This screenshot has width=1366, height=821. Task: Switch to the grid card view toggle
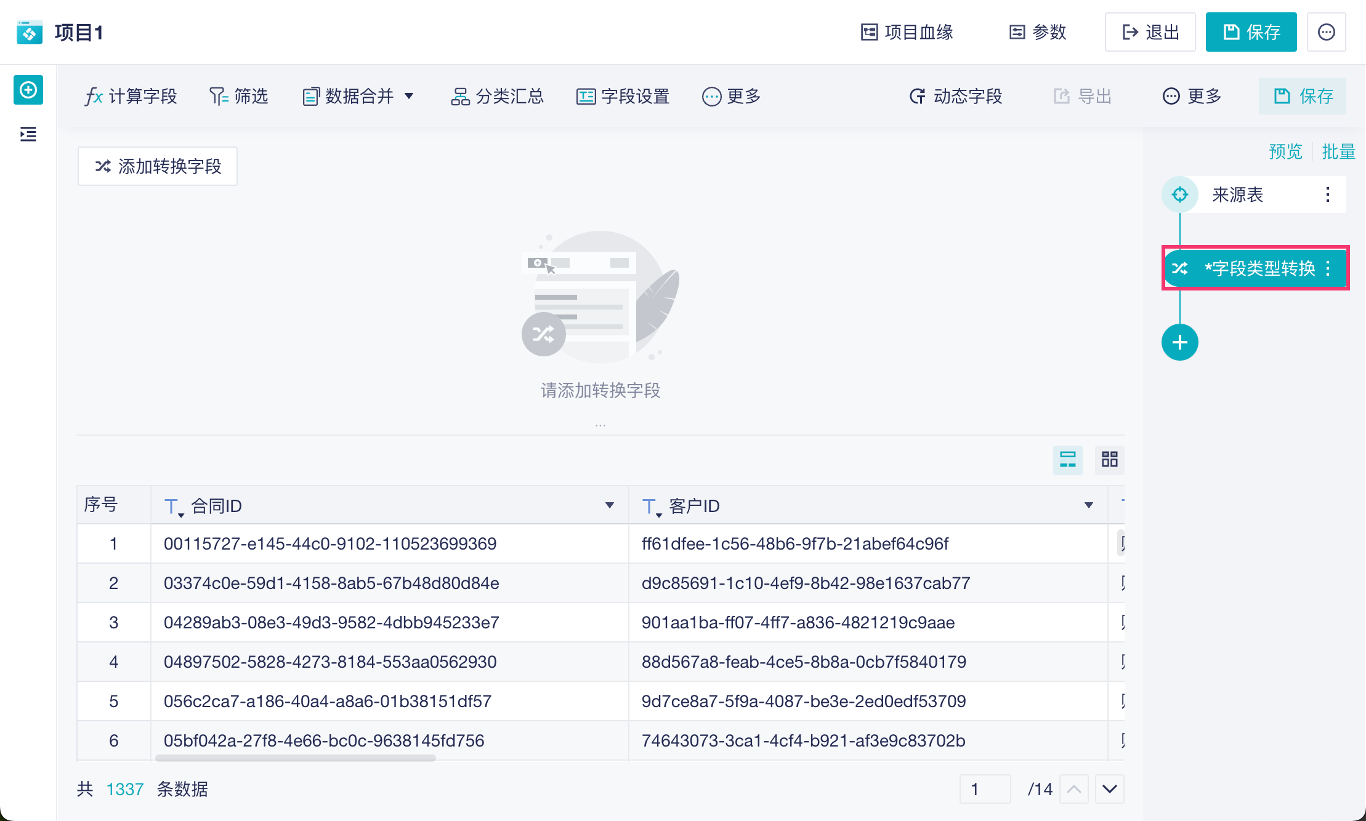tap(1109, 459)
